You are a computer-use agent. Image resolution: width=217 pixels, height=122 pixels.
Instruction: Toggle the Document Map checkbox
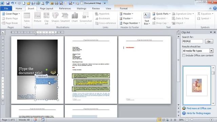pos(82,3)
